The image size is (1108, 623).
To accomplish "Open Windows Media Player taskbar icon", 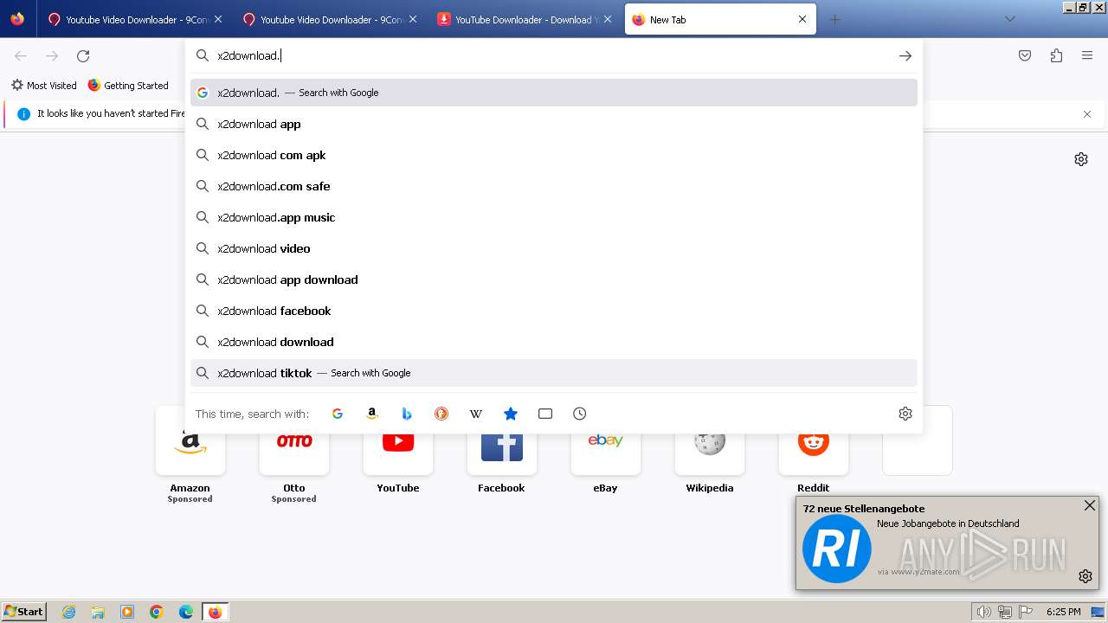I will [127, 612].
